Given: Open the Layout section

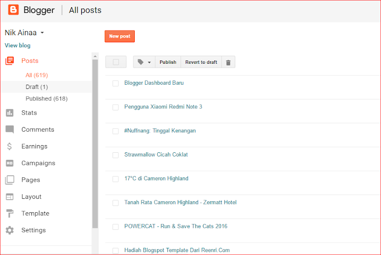Looking at the screenshot, I should pos(31,196).
